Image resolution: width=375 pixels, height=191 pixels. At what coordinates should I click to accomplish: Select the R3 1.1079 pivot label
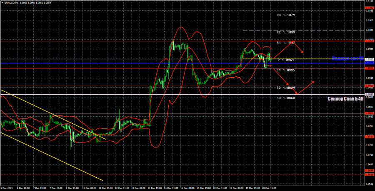click(x=286, y=15)
